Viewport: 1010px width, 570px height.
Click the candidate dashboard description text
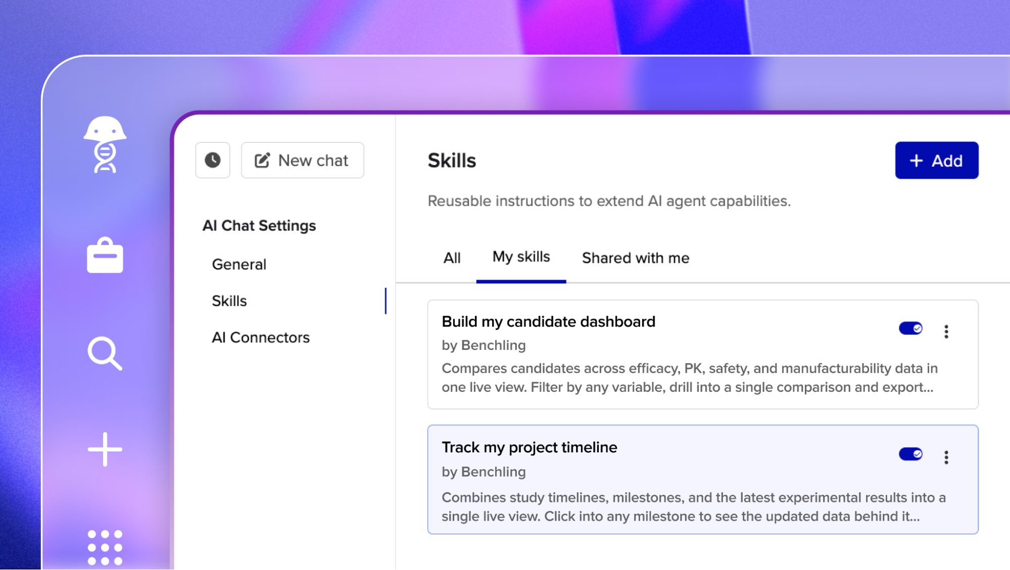[690, 378]
